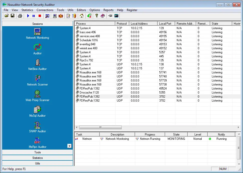
Task: Click the home icon in toolbar
Action: click(81, 16)
